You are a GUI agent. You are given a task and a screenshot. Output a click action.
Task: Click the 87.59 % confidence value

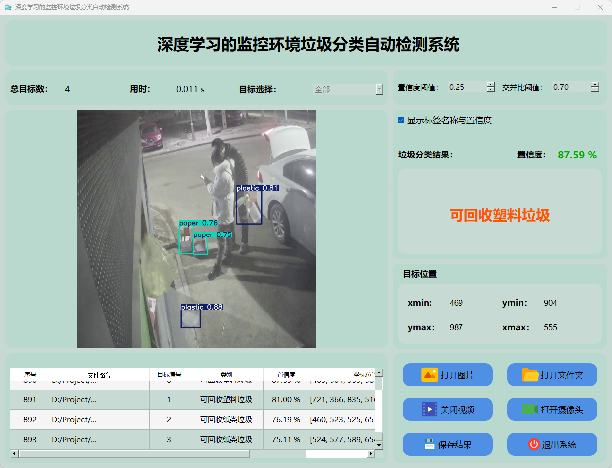pyautogui.click(x=577, y=155)
